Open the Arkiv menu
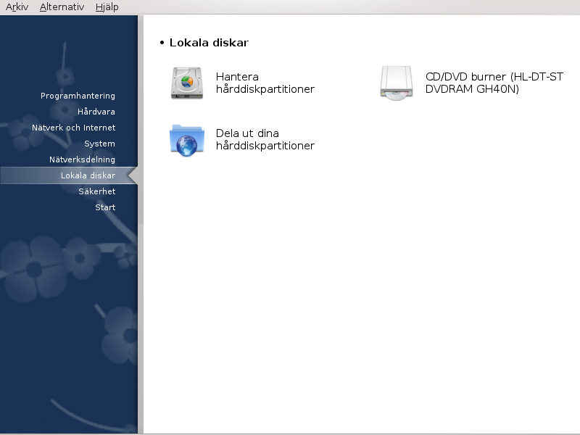 pos(17,7)
